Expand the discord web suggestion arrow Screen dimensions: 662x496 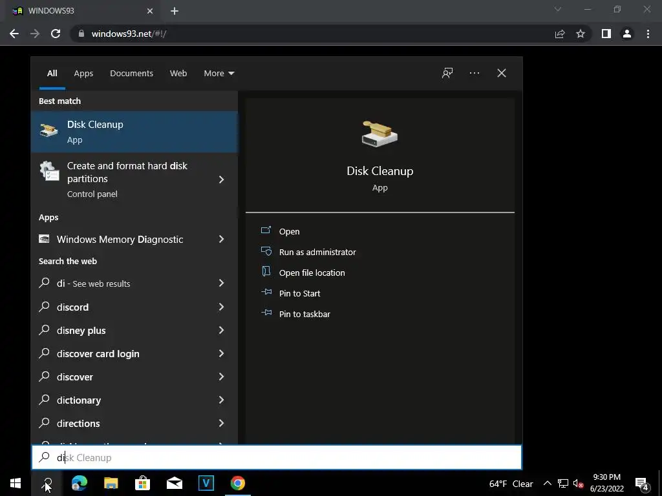pos(221,307)
